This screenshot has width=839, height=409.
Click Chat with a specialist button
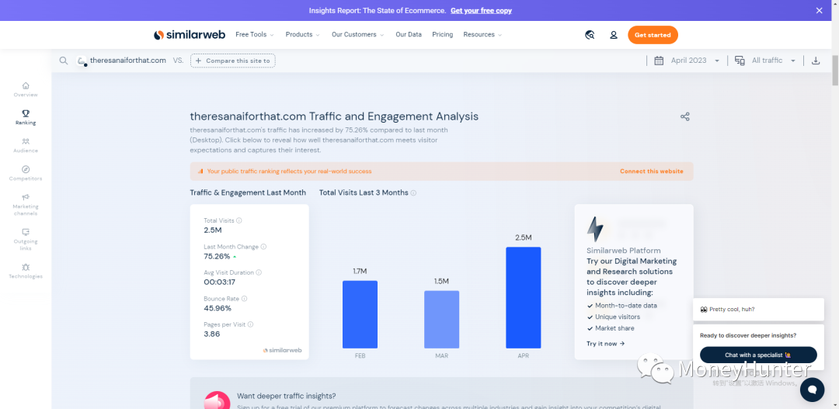(758, 355)
